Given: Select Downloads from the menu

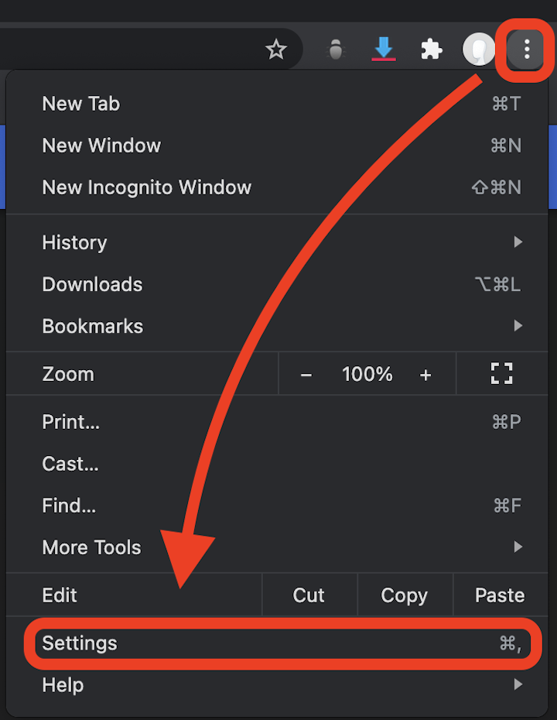Looking at the screenshot, I should tap(92, 284).
